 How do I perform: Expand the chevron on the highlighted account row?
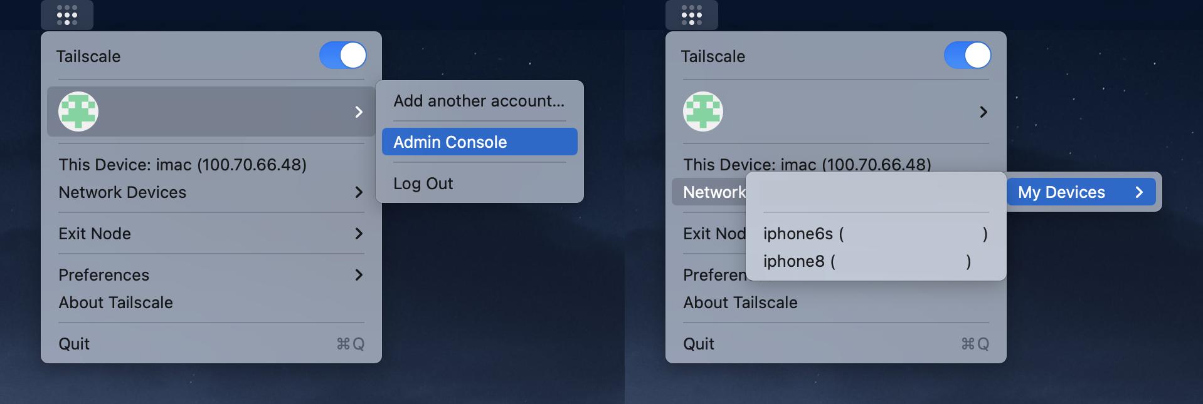pyautogui.click(x=359, y=111)
